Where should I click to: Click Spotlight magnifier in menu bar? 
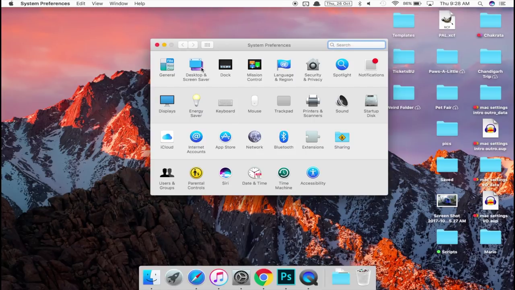pyautogui.click(x=480, y=4)
